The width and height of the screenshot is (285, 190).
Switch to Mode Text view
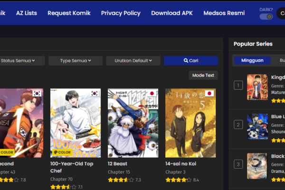point(203,75)
